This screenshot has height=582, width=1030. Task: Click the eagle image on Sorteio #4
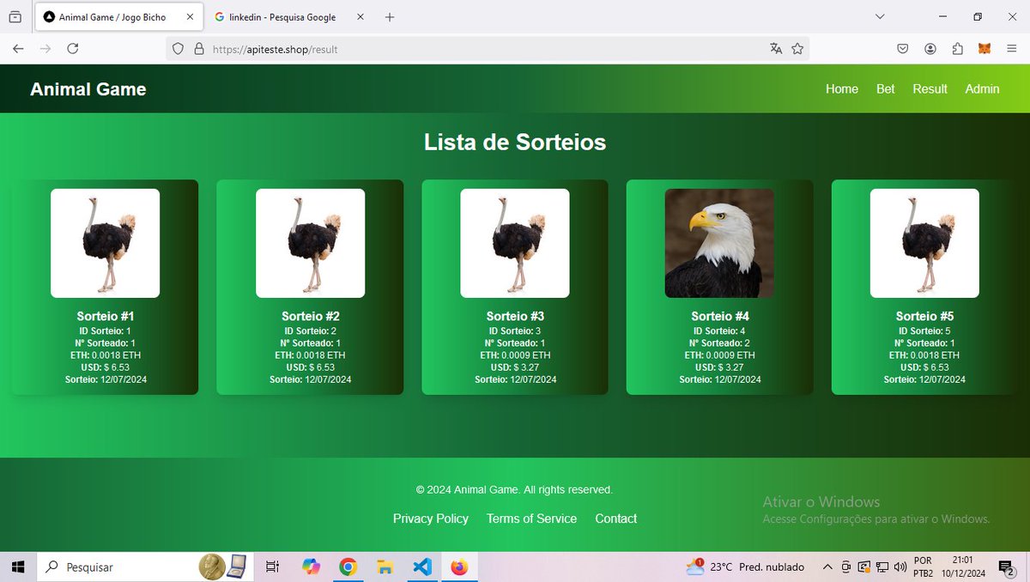(719, 243)
